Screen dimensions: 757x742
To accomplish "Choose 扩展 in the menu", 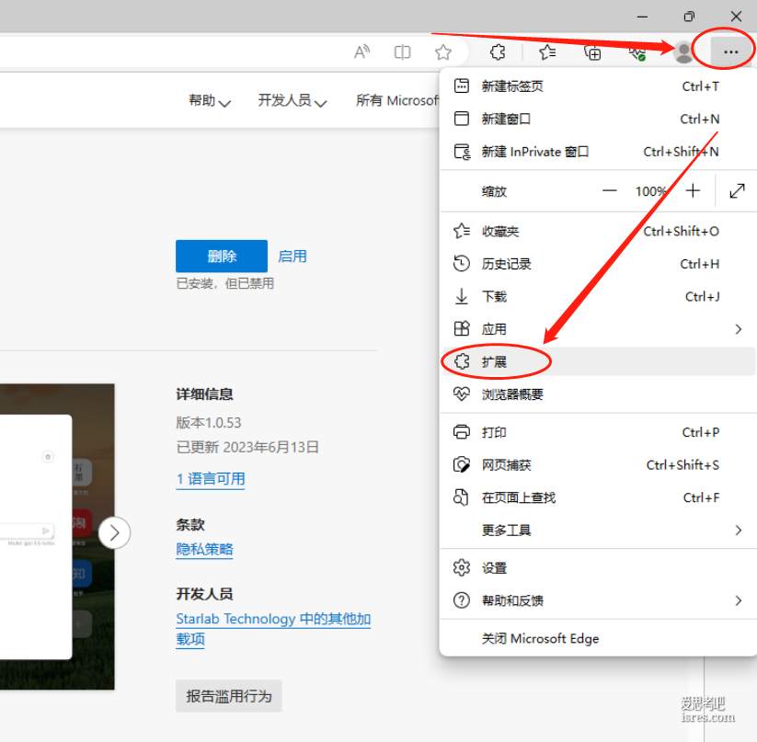I will pyautogui.click(x=598, y=361).
